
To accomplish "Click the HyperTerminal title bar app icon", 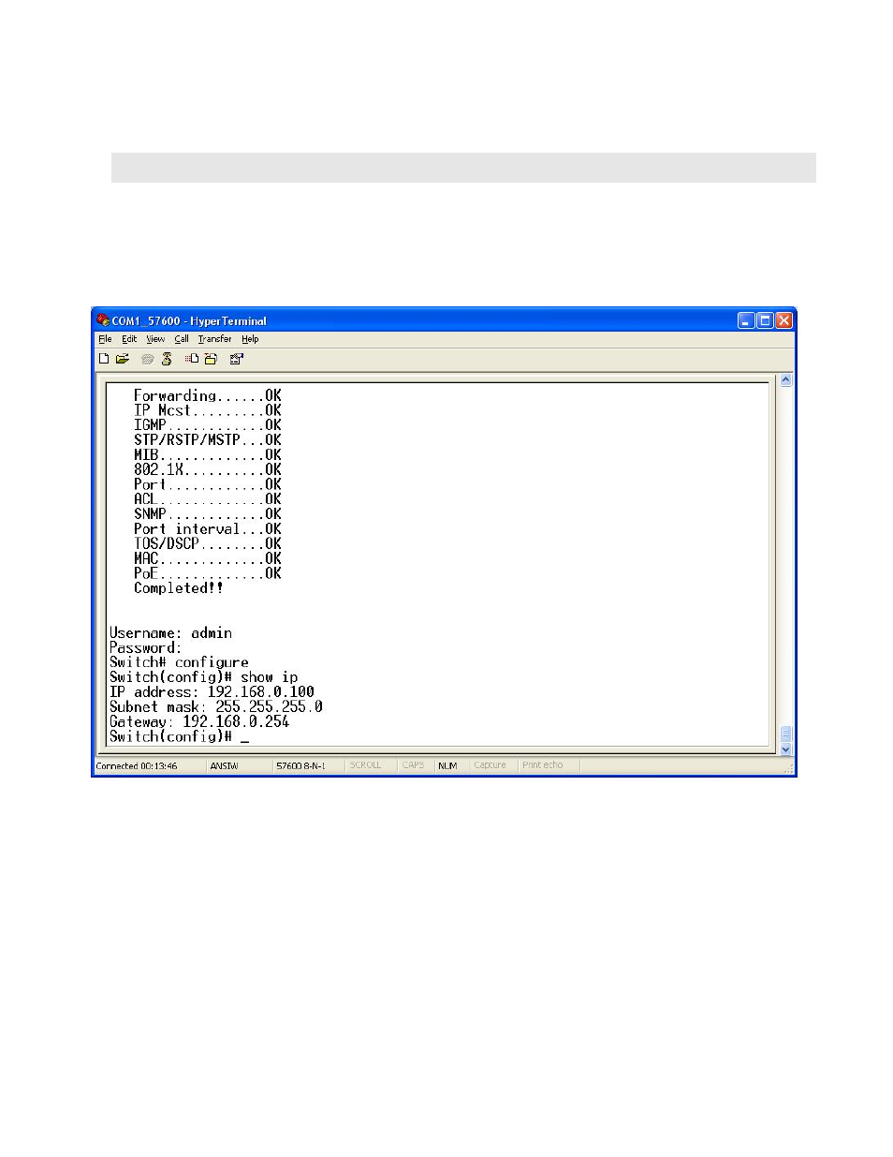I will click(x=103, y=320).
